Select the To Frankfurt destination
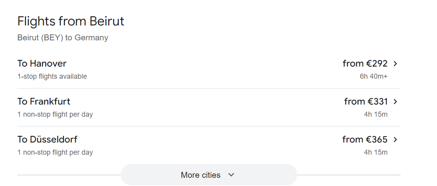This screenshot has width=437, height=186. 44,101
